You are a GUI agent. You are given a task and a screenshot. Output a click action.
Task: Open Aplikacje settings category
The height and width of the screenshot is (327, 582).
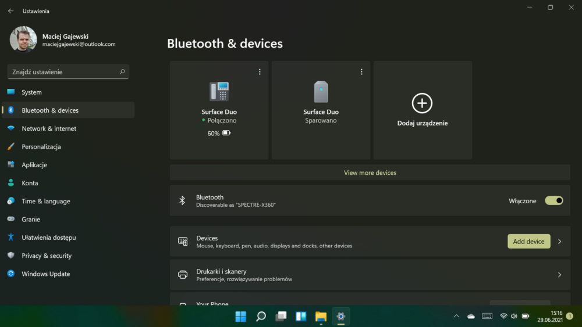coord(68,165)
